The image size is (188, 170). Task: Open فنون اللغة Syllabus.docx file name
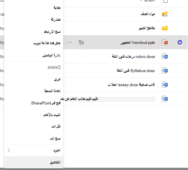[136, 71]
